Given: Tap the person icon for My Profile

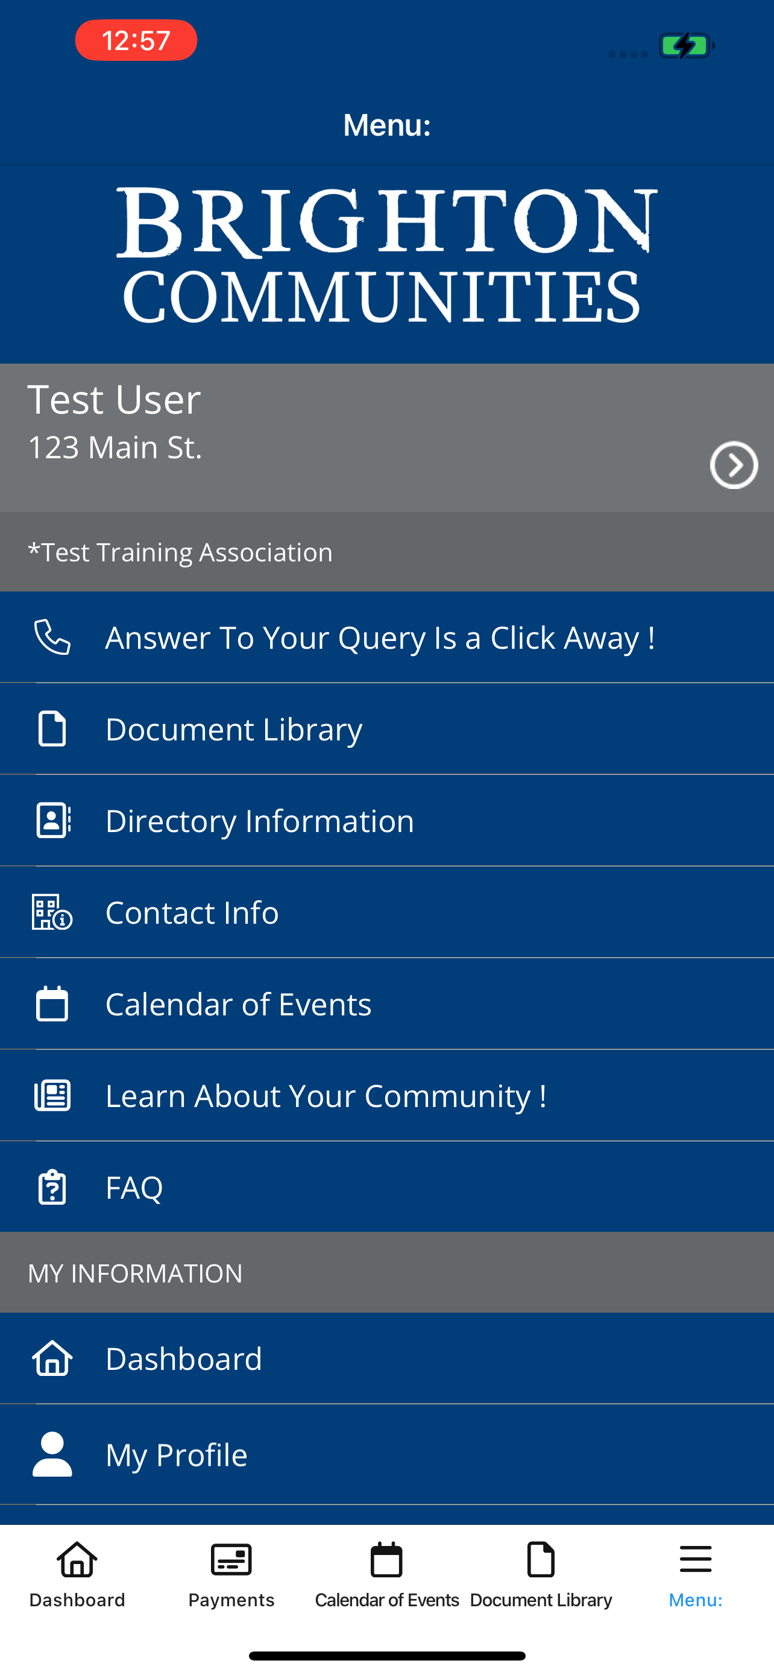Looking at the screenshot, I should (52, 1454).
